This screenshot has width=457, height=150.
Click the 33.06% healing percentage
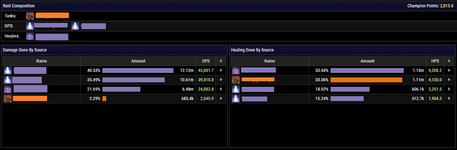coord(322,80)
